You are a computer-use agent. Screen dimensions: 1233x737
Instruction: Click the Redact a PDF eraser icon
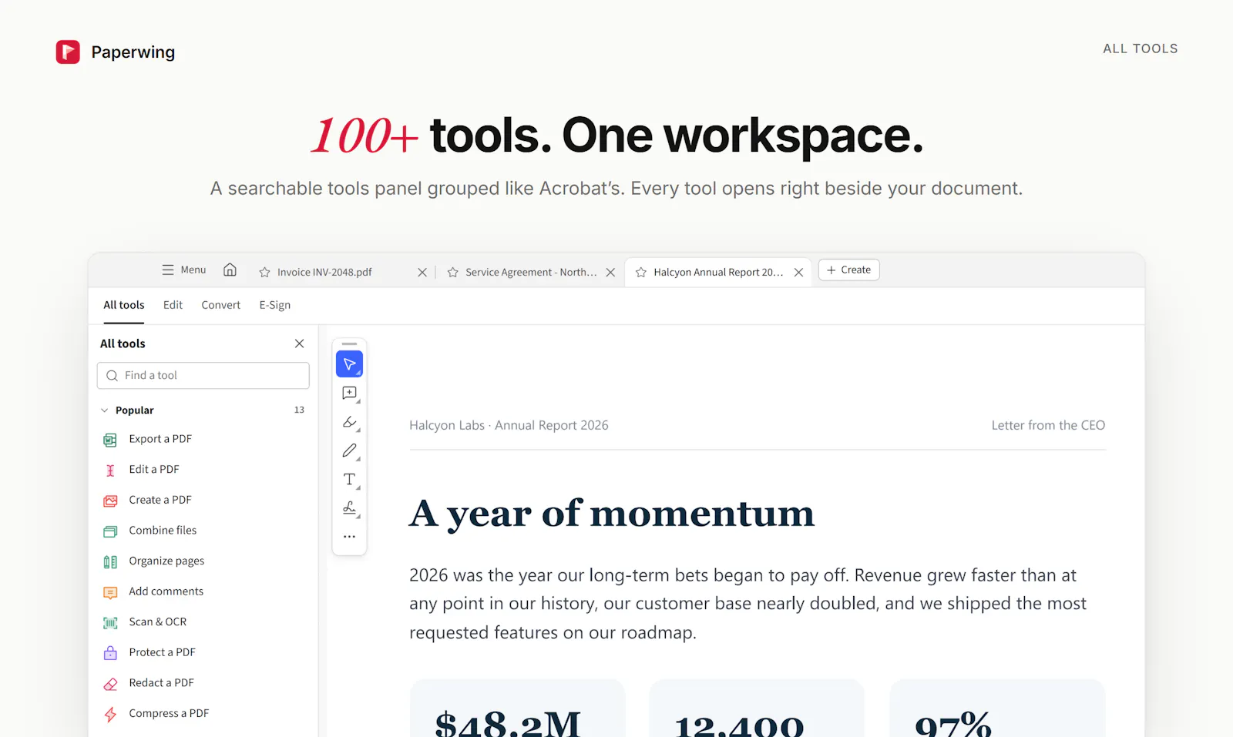110,684
